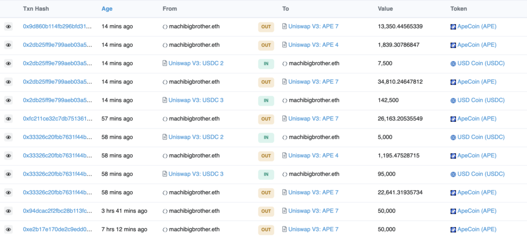The image size is (527, 239).
Task: Open transaction hash 0xfc211ce32c7db751361…
Action: (57, 119)
